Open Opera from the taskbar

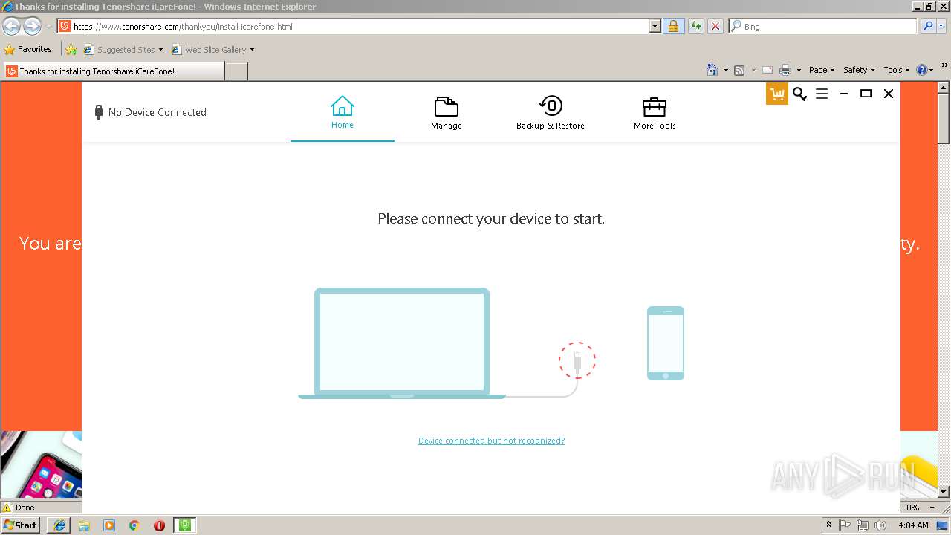159,525
